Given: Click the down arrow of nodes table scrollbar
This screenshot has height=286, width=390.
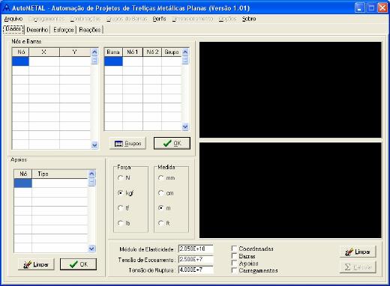Looking at the screenshot, I should 94,144.
